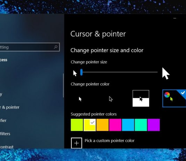
Task: Choose the orange pointer color swatch
Action: coord(102,125)
